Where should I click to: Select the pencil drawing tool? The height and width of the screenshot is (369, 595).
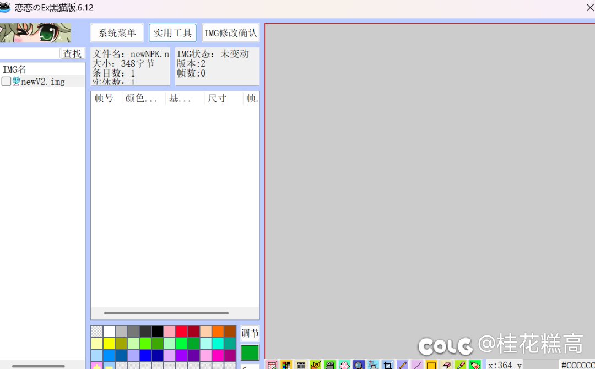[x=402, y=365]
